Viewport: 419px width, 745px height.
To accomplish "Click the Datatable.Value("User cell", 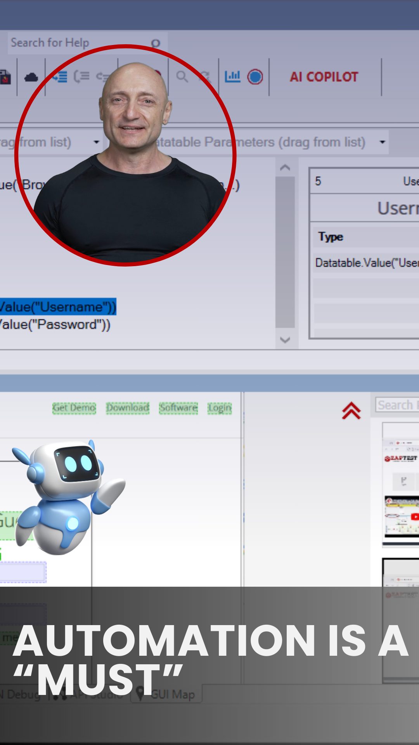I will 367,263.
